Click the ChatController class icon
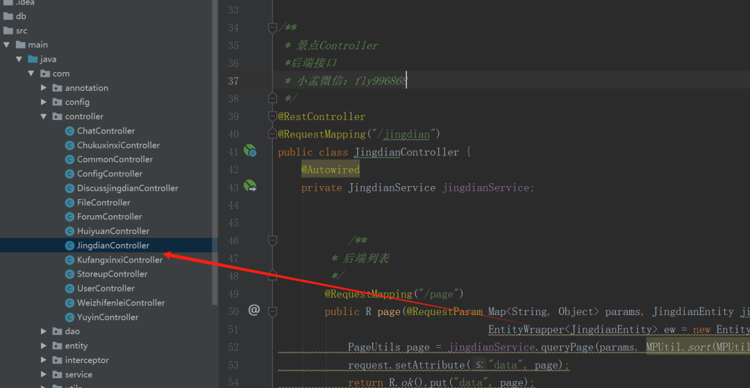750x388 pixels. 69,131
